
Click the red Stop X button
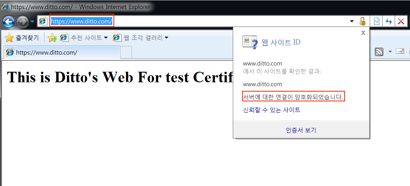401,21
